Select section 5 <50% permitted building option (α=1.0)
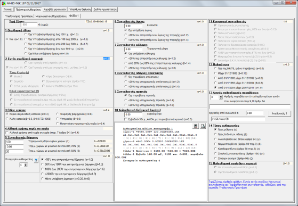The width and height of the screenshot is (298, 206). (67, 160)
